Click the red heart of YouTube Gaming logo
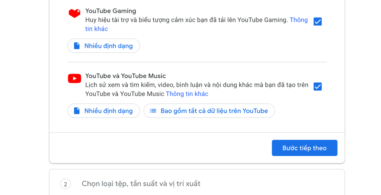The image size is (381, 195). coord(74,14)
